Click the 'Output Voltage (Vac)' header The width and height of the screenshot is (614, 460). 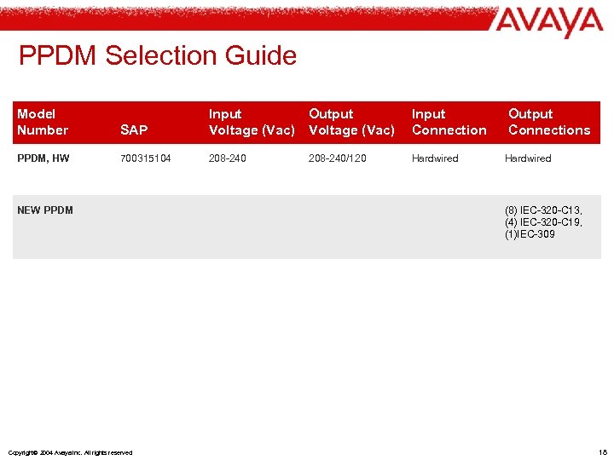point(351,122)
